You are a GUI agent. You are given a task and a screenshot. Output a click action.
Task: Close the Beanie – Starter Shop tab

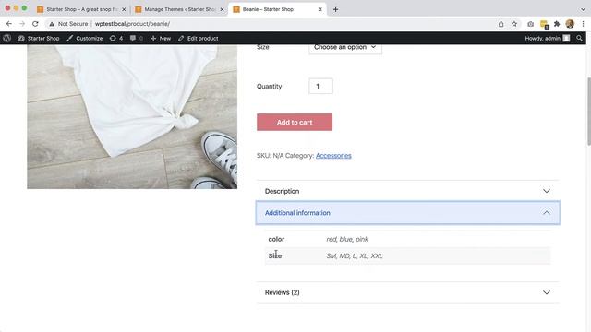320,9
